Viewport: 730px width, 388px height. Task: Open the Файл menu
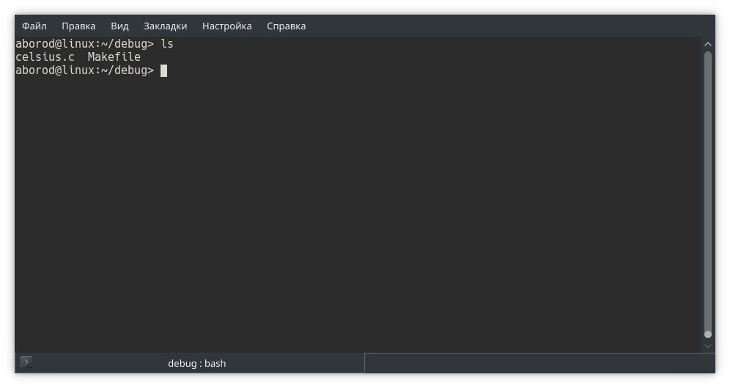point(34,26)
